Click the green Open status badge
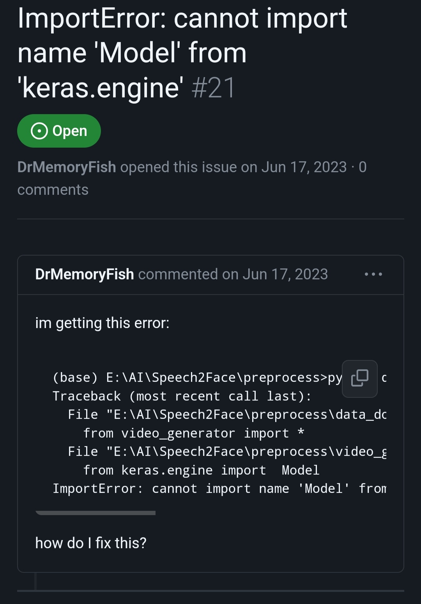Image resolution: width=421 pixels, height=604 pixels. tap(59, 131)
